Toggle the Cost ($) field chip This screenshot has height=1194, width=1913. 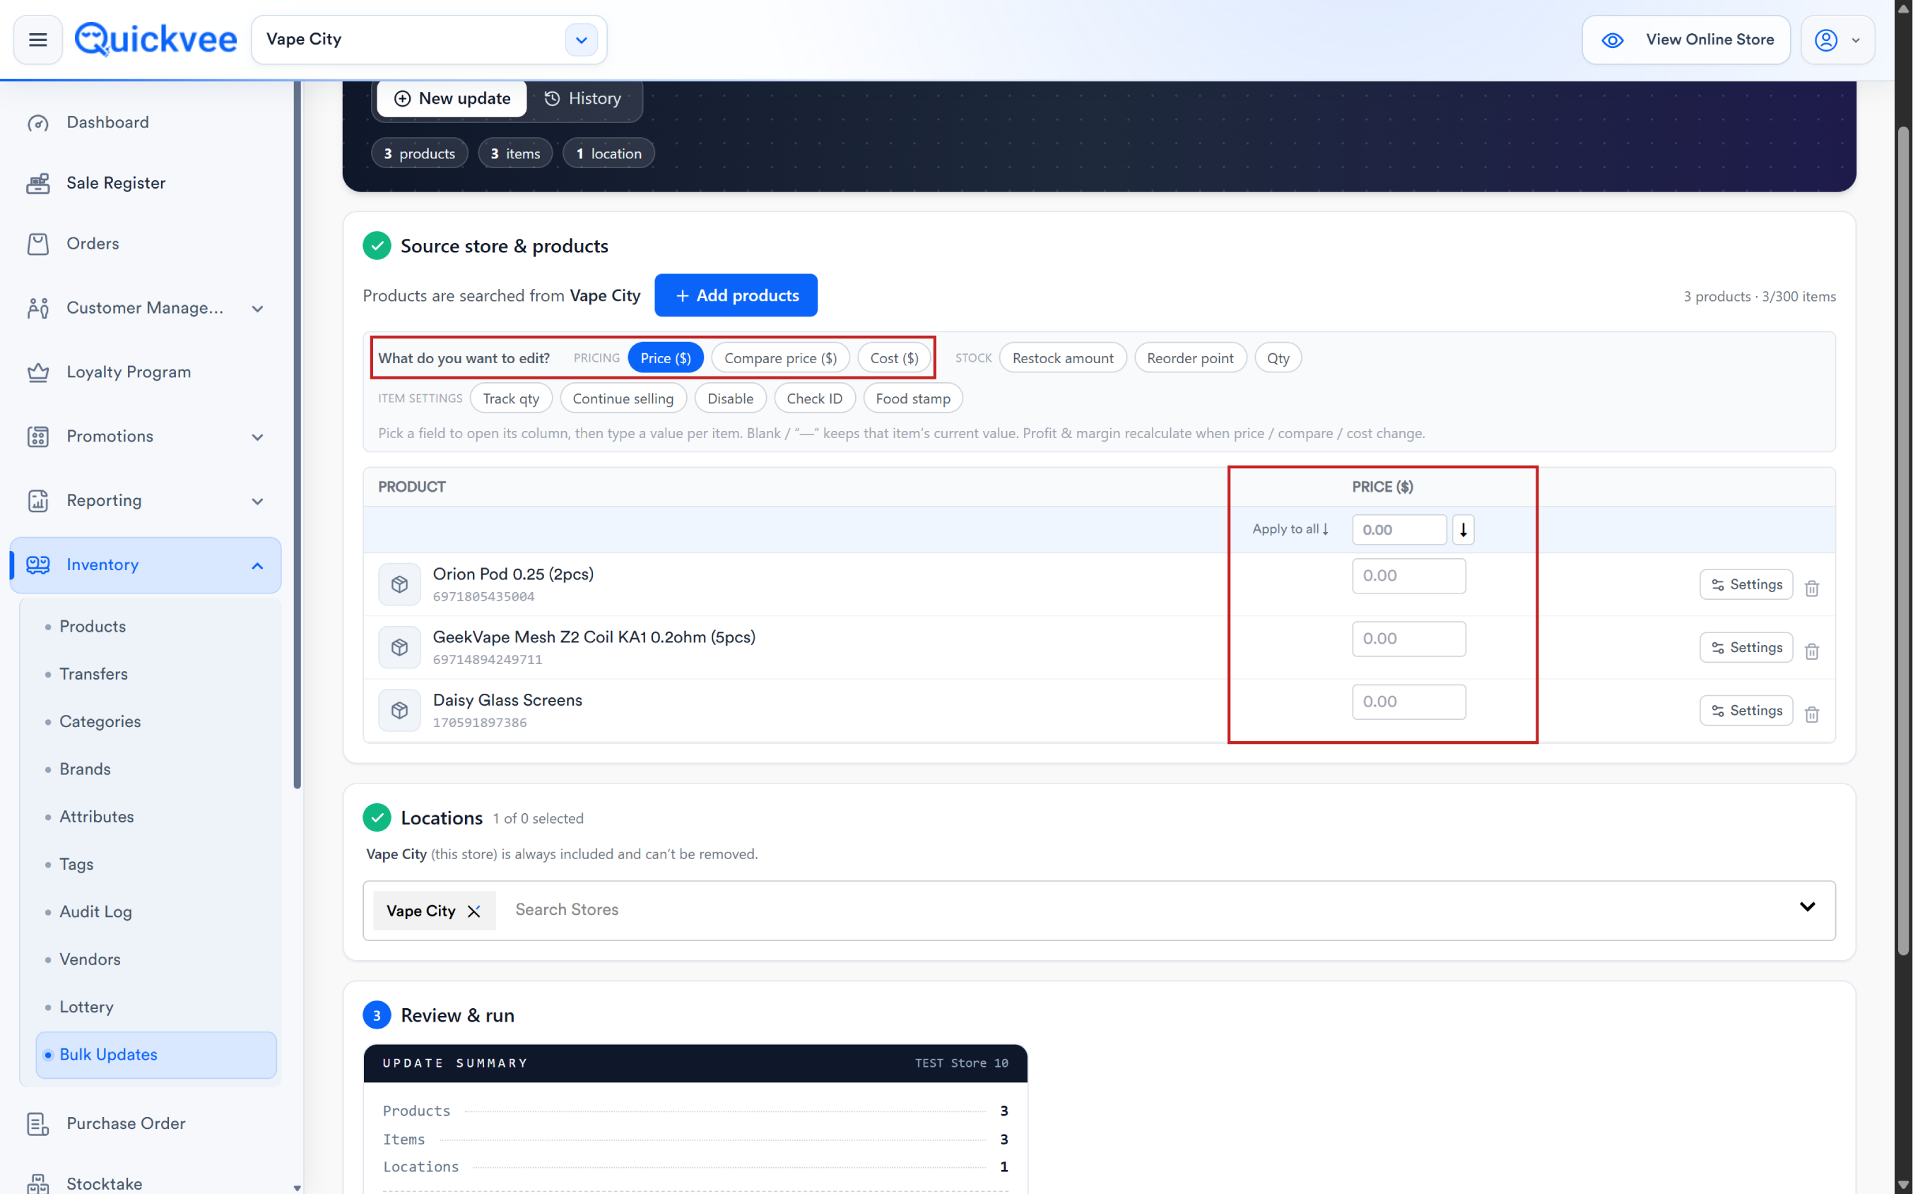[x=894, y=358]
